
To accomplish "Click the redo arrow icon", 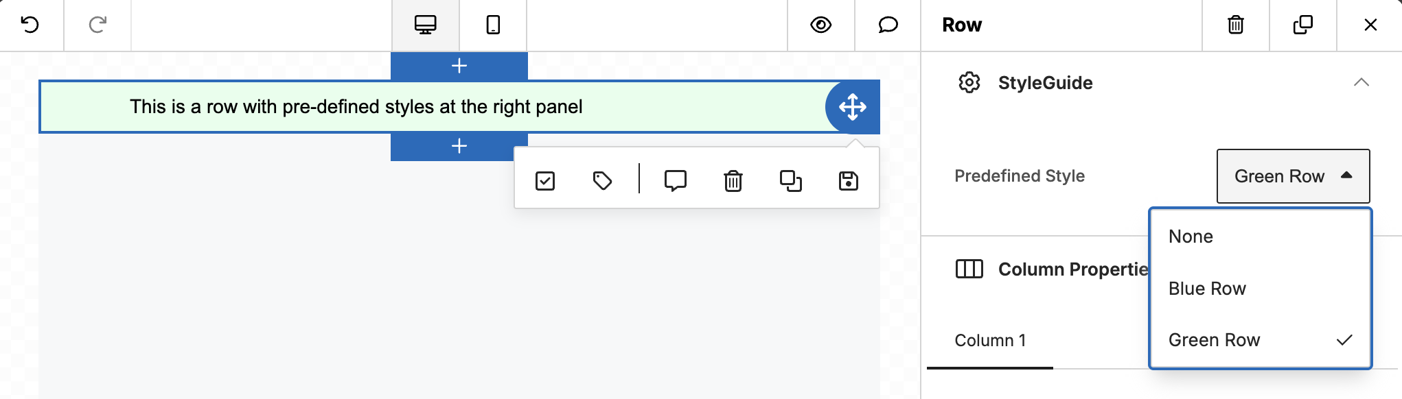I will [97, 25].
